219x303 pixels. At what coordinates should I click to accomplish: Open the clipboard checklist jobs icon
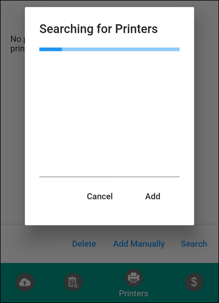pos(73,282)
